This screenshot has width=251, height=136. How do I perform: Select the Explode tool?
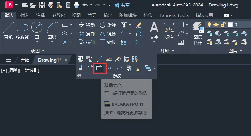(138, 33)
